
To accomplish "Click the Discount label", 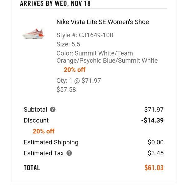I will click(x=36, y=120).
